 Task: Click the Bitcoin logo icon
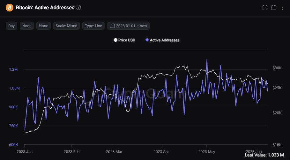point(10,8)
